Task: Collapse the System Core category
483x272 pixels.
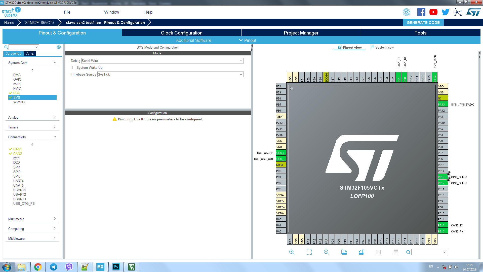Action: point(32,63)
